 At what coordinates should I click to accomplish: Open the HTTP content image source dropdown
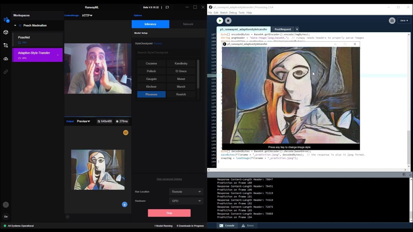pyautogui.click(x=87, y=15)
